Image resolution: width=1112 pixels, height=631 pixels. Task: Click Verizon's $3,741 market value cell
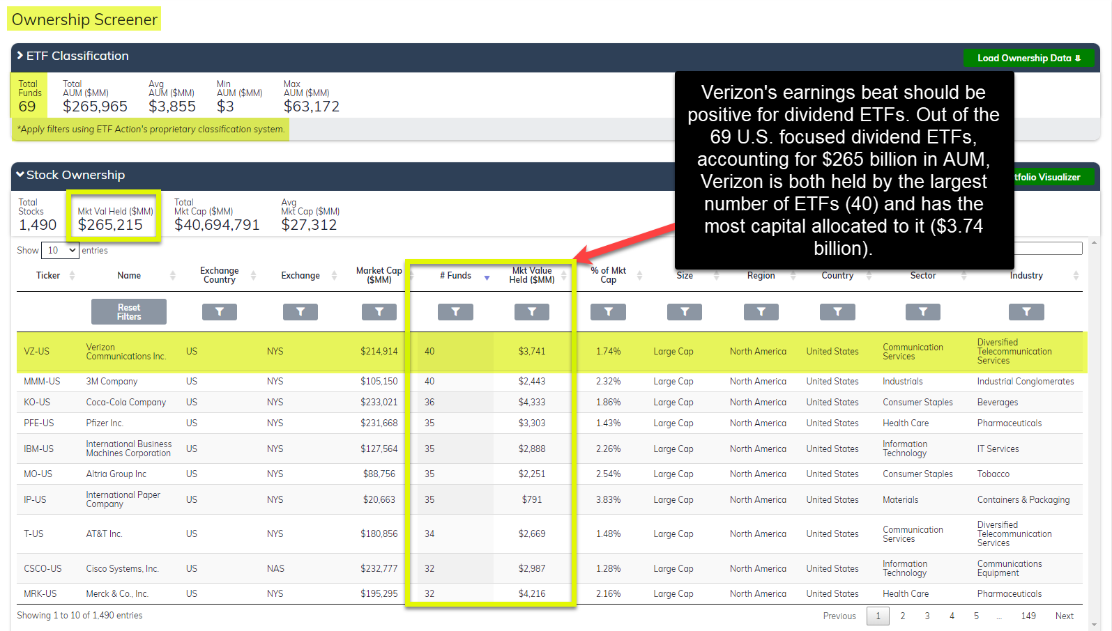tap(532, 352)
